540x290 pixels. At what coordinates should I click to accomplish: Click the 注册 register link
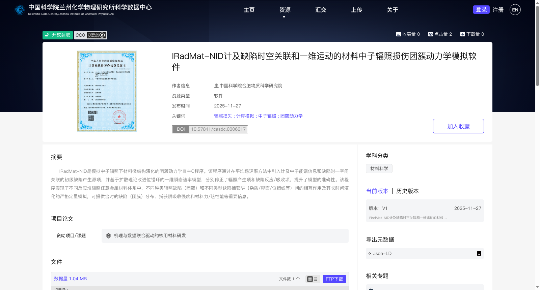(x=498, y=10)
